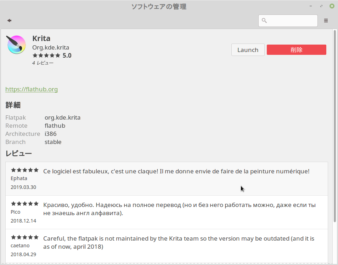Click the Org.kde.krita subtitle
The image size is (338, 265).
coord(51,47)
